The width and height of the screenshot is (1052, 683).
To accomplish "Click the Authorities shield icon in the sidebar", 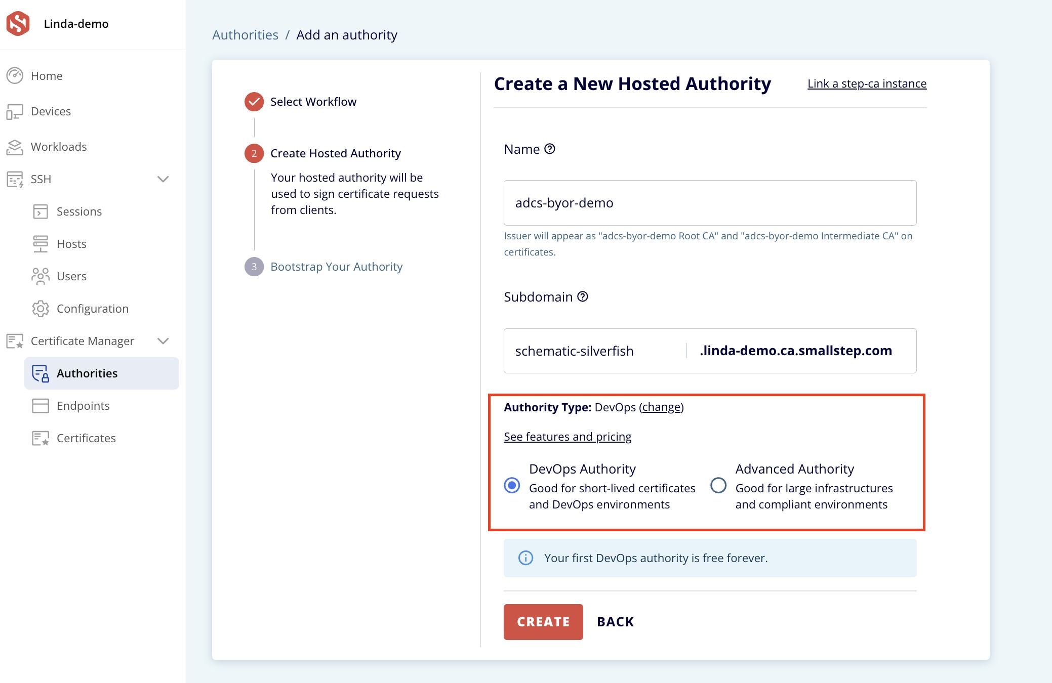I will [x=41, y=373].
